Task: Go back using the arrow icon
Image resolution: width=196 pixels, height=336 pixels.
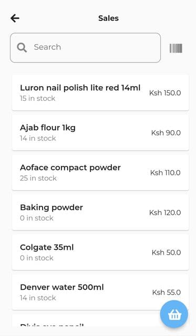Action: click(15, 18)
